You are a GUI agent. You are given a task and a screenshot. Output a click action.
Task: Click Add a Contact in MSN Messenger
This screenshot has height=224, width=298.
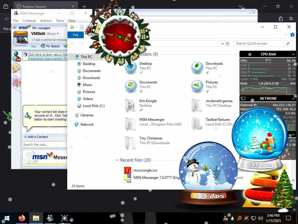pos(36,137)
